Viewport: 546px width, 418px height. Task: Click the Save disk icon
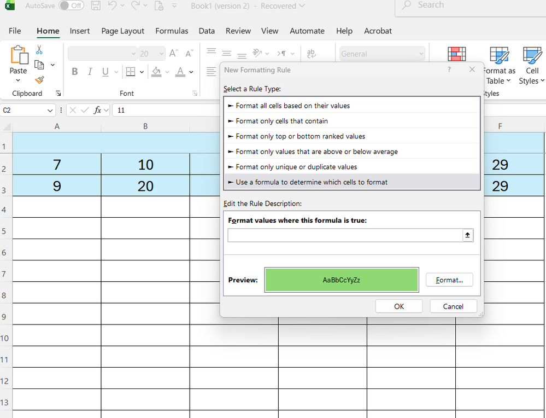click(x=96, y=5)
